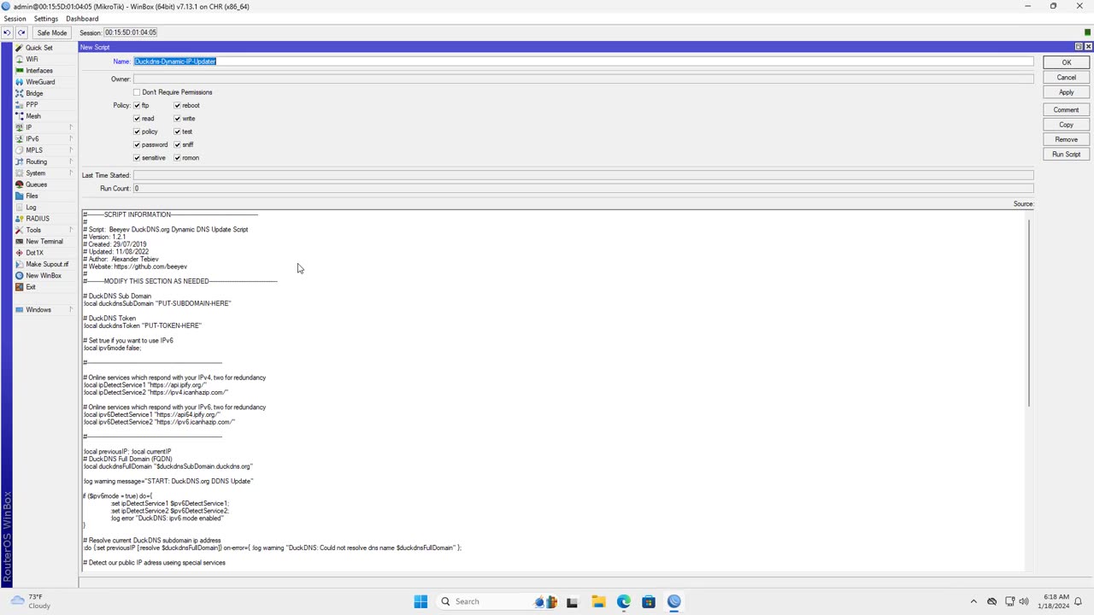The height and width of the screenshot is (615, 1094).
Task: Open Bridge from the sidebar
Action: (34, 93)
